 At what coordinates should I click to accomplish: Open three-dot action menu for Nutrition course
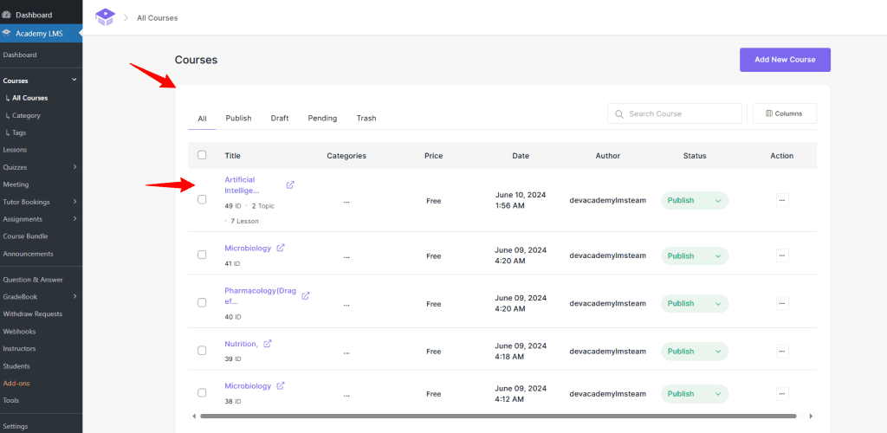(x=782, y=351)
